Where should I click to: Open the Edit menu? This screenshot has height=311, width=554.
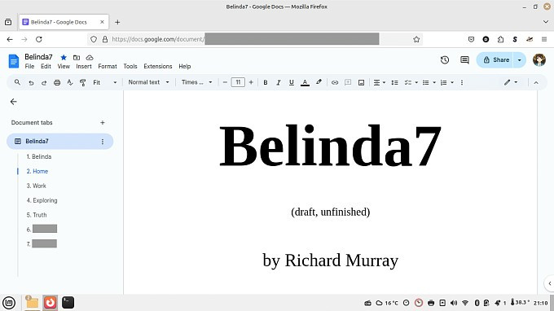click(46, 67)
